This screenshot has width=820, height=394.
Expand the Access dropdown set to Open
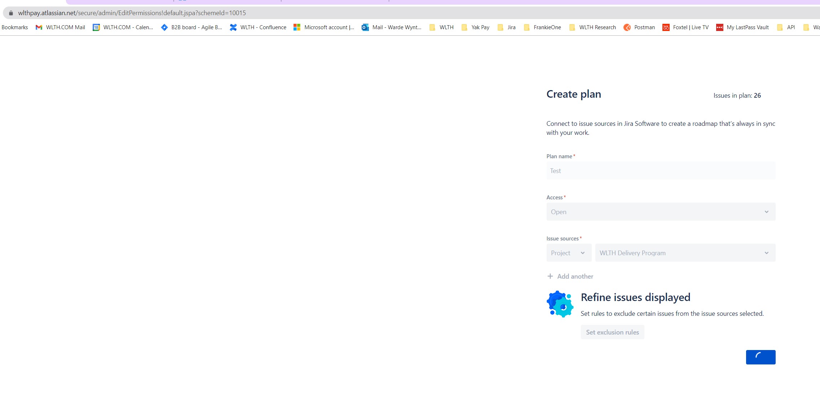pos(661,212)
